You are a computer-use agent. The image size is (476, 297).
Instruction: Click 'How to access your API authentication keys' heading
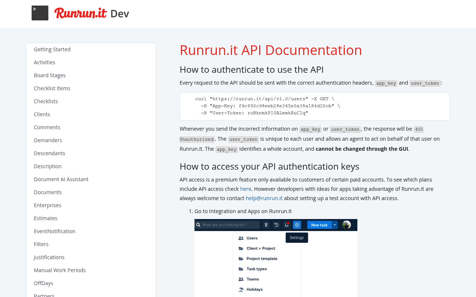pyautogui.click(x=269, y=166)
